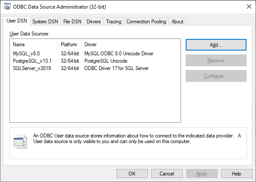Open the File DSN tab
The height and width of the screenshot is (182, 256).
coord(72,22)
